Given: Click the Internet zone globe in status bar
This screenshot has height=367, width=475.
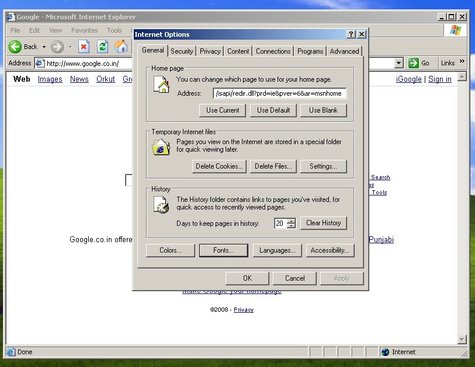Looking at the screenshot, I should tap(386, 352).
